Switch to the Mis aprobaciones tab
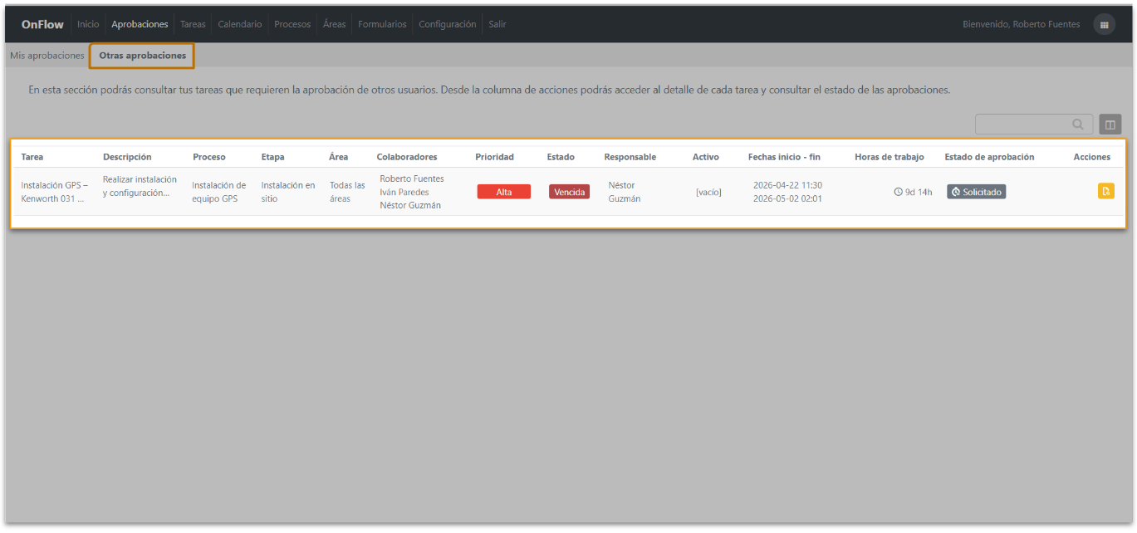 [x=47, y=56]
